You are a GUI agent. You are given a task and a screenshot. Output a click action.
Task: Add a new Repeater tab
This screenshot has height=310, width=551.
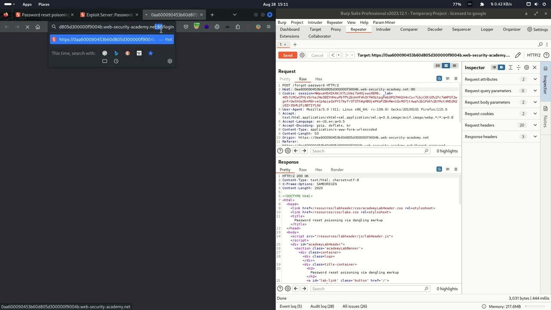(x=295, y=44)
